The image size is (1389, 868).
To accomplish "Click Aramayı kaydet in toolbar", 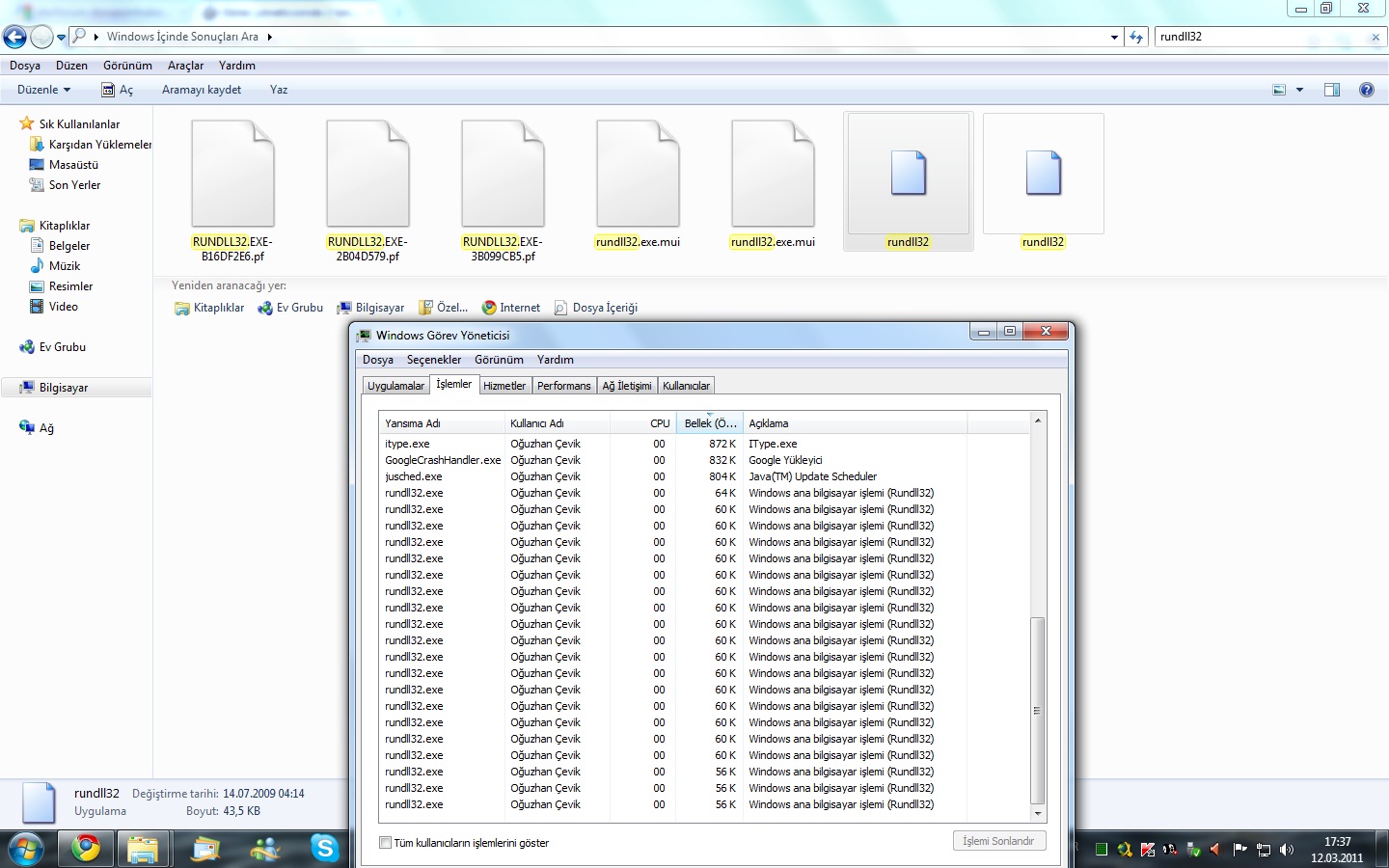I will click(202, 90).
